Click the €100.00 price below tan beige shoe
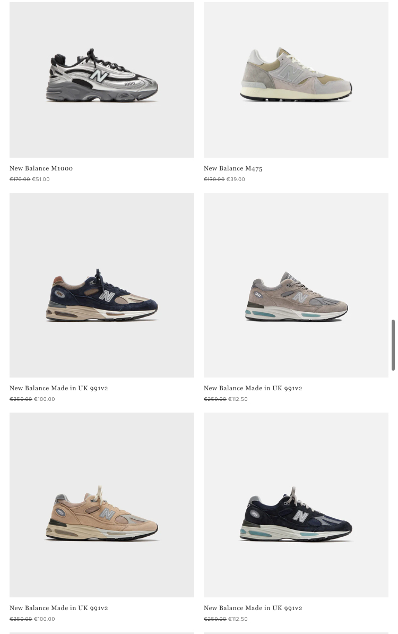398x634 pixels. click(x=45, y=619)
